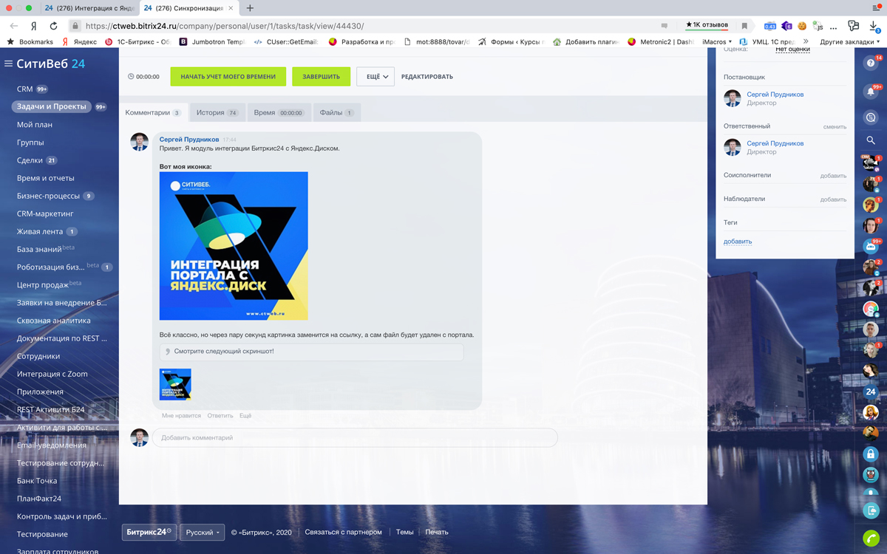Click the search magnifier in right sidebar
Image resolution: width=887 pixels, height=554 pixels.
(870, 140)
